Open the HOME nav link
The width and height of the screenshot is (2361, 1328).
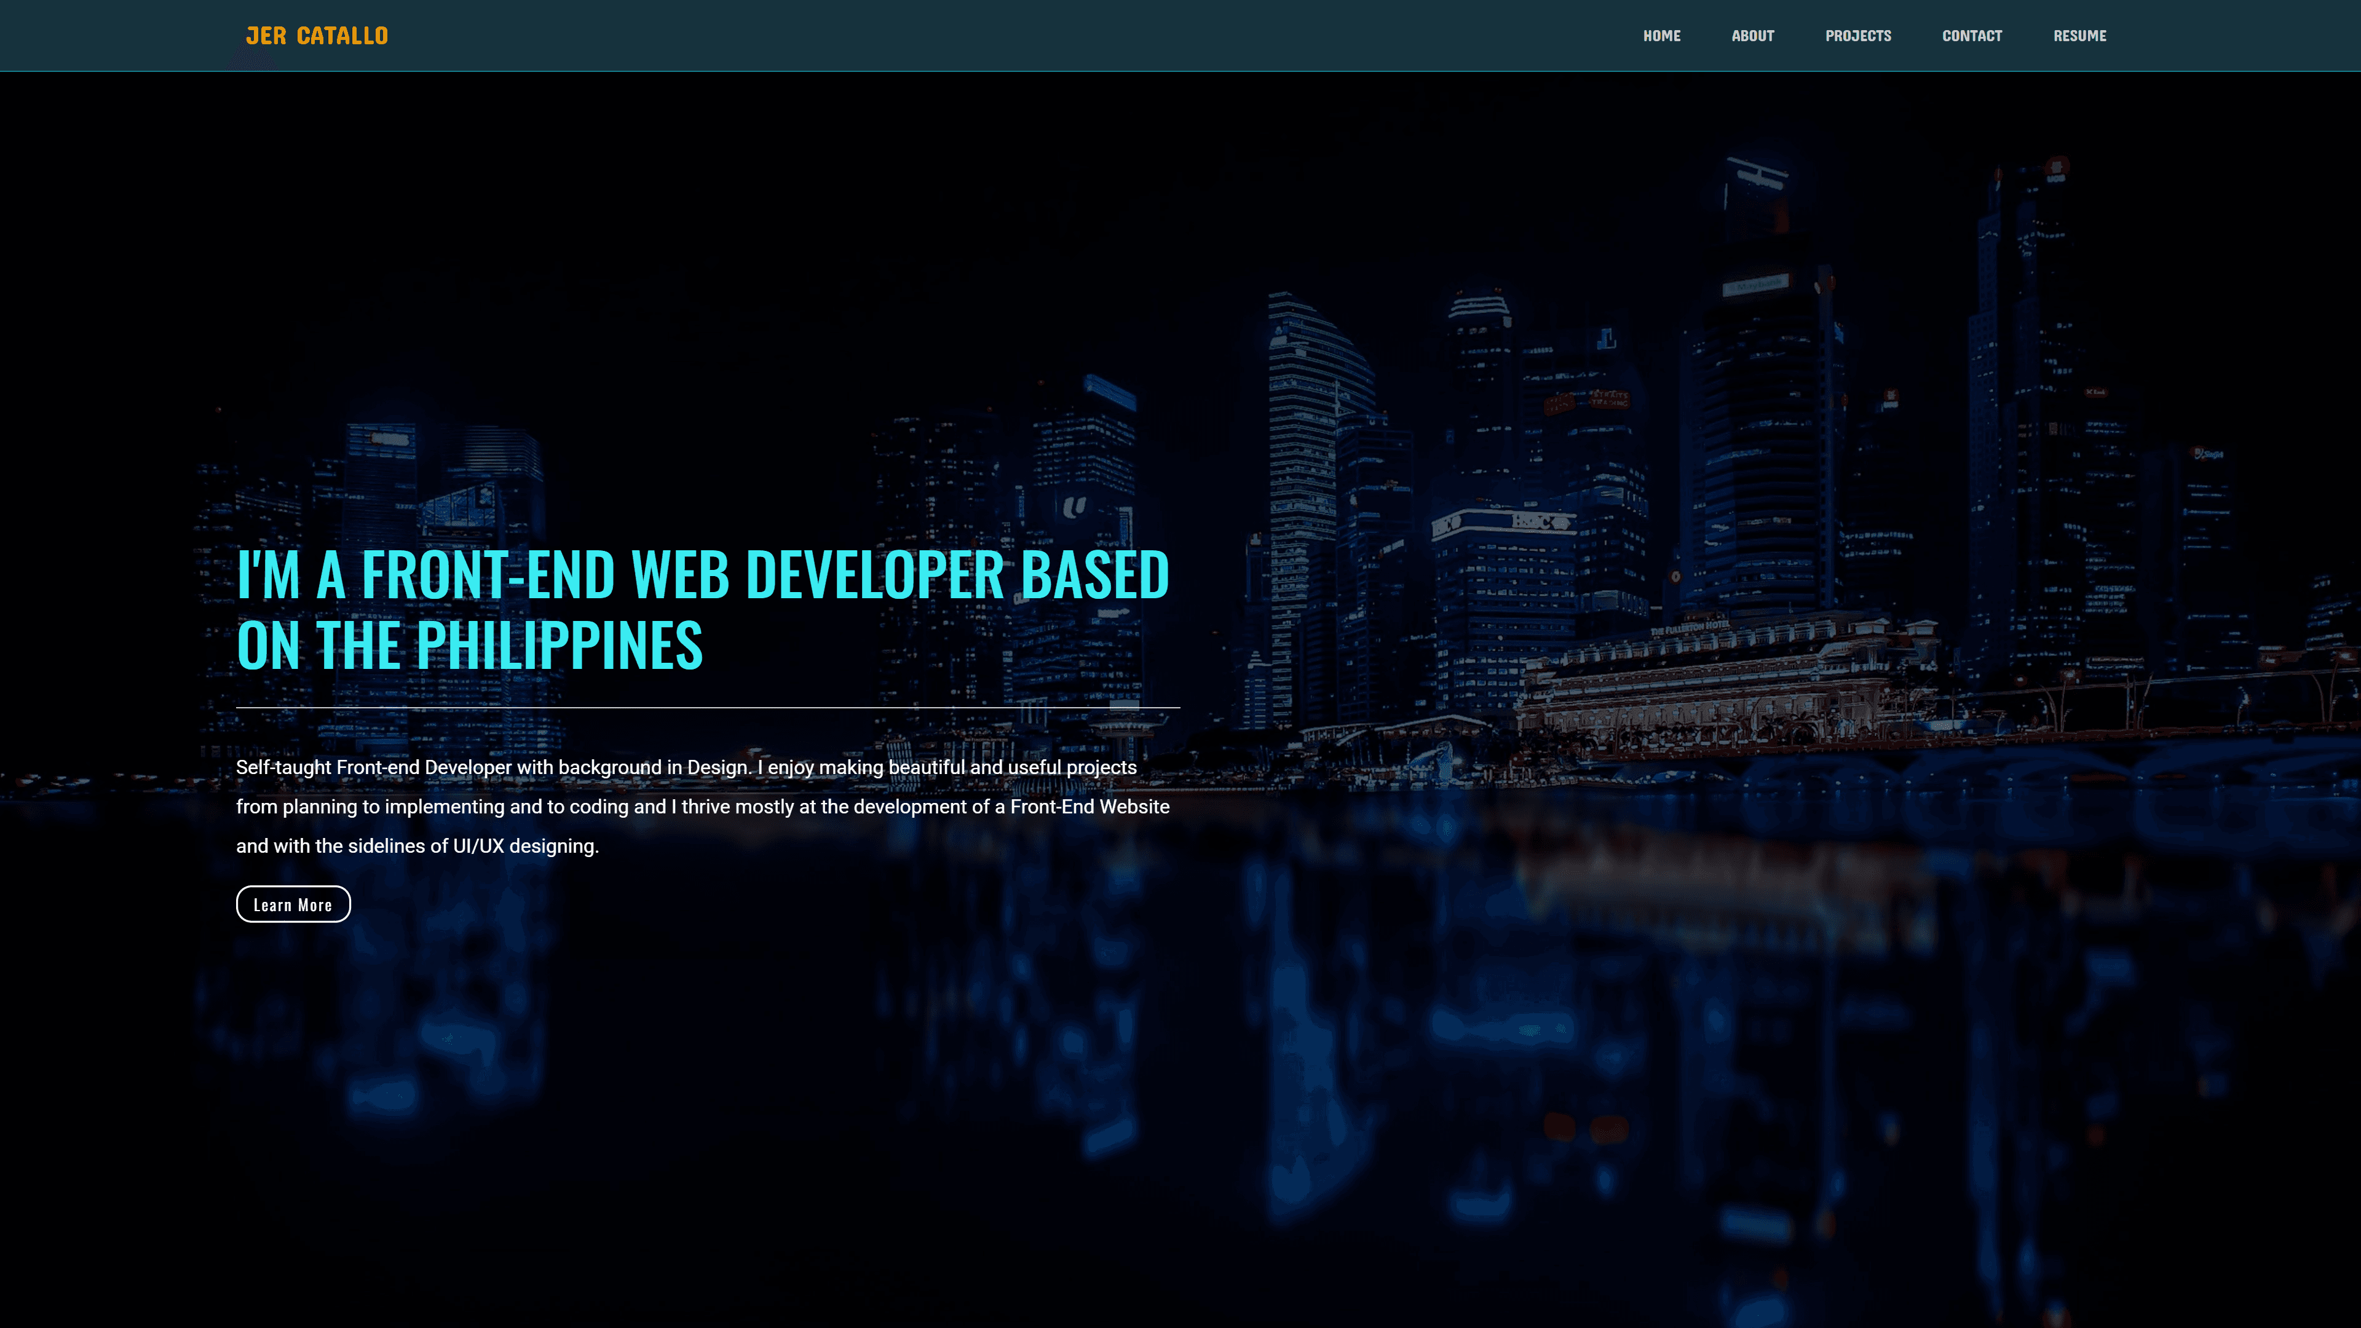point(1661,36)
